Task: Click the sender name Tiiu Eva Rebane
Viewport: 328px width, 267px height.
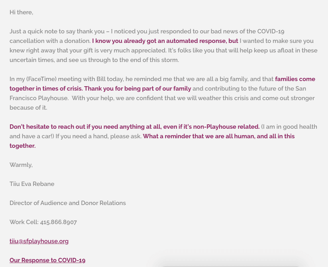Action: point(32,184)
